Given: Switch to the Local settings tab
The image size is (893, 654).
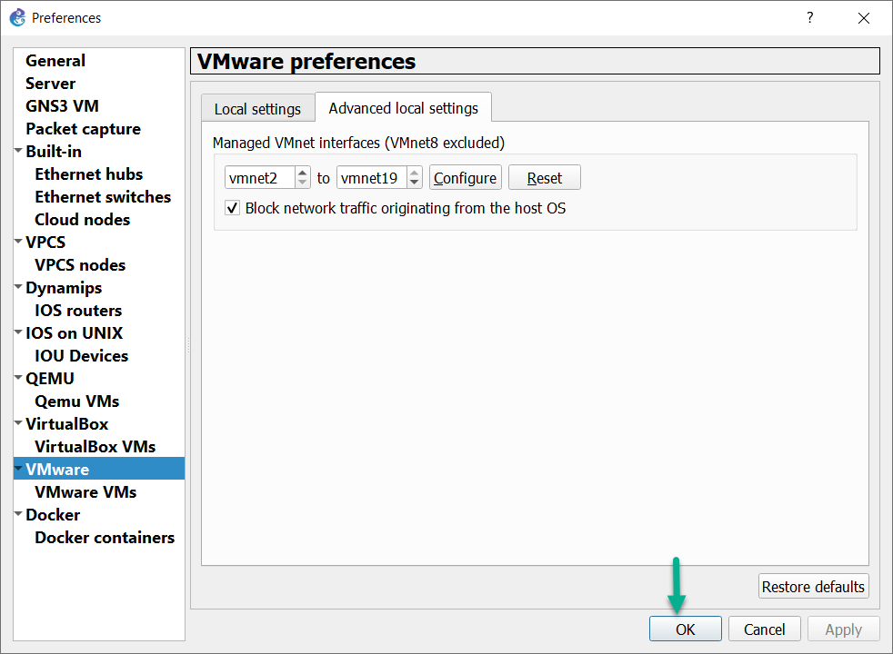Looking at the screenshot, I should (257, 109).
